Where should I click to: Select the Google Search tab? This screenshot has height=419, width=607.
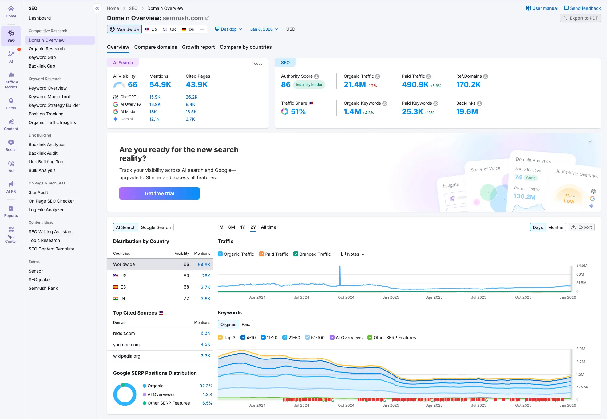tap(156, 227)
